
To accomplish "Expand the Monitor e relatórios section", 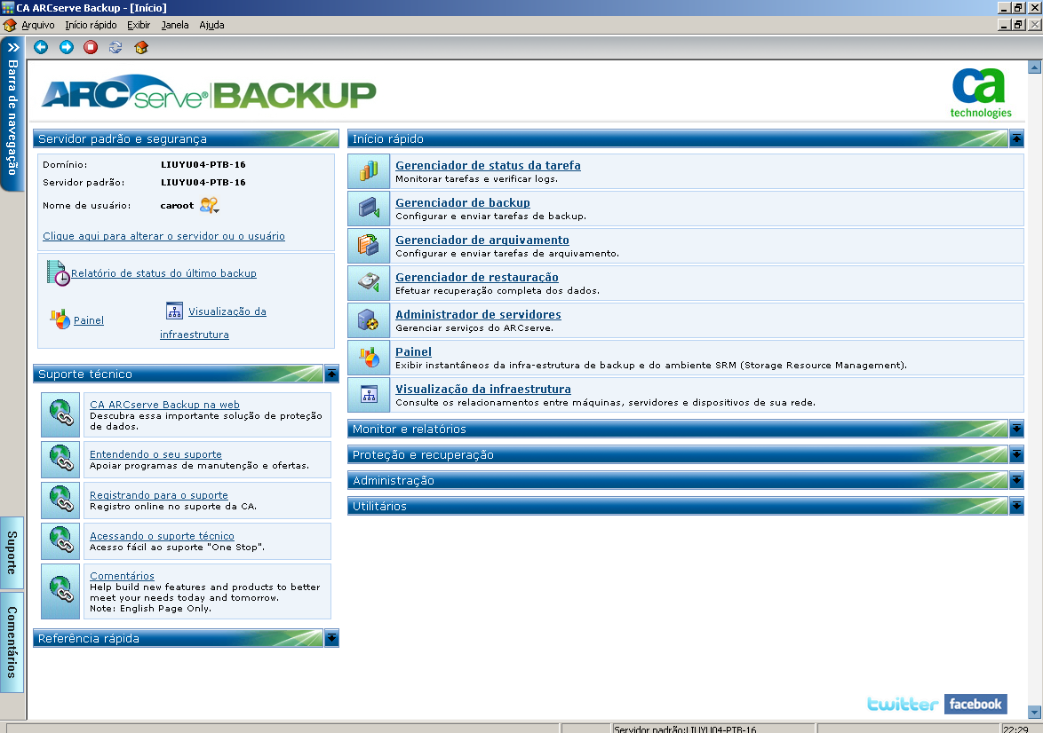I will (x=1015, y=429).
